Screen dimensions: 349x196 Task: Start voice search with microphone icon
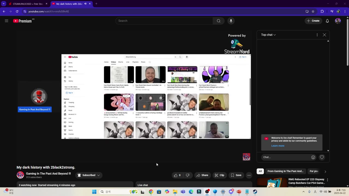(x=231, y=21)
